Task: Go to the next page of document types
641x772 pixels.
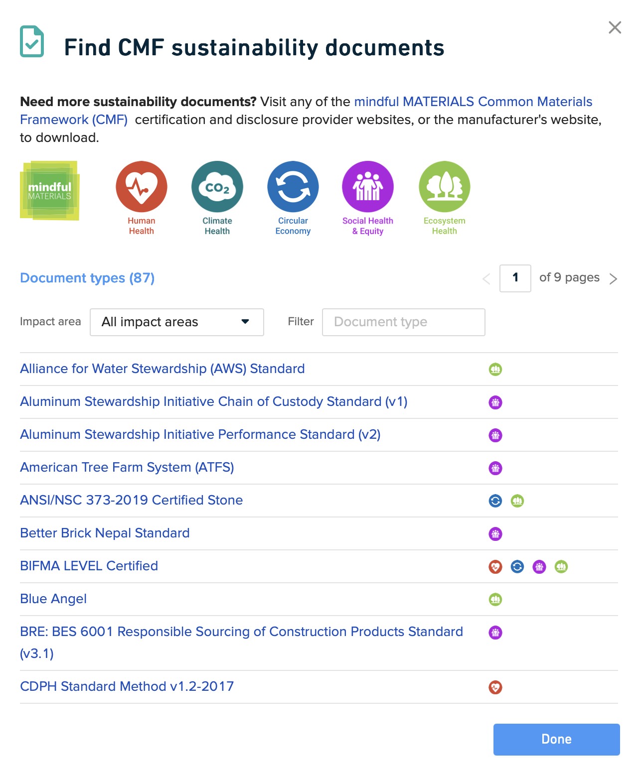Action: tap(613, 278)
